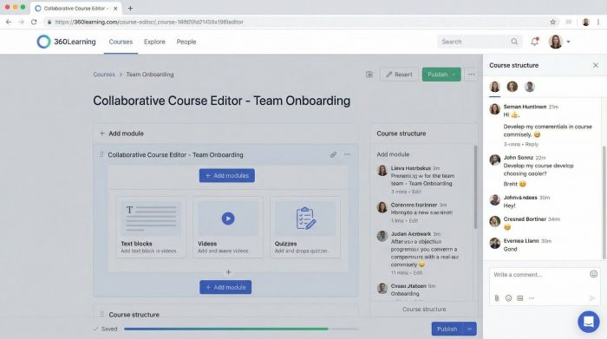Image resolution: width=607 pixels, height=339 pixels.
Task: Select the second collaborator avatar in panel
Action: tap(512, 87)
